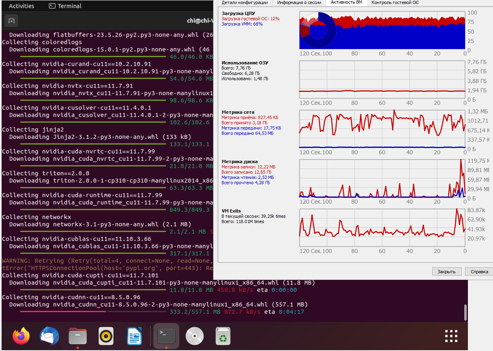493x351 pixels.
Task: Select the Активность ВМ tab
Action: point(347,2)
